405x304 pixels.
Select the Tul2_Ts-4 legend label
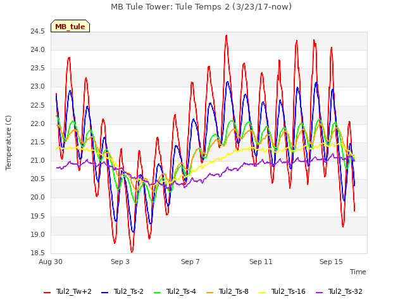pos(182,291)
